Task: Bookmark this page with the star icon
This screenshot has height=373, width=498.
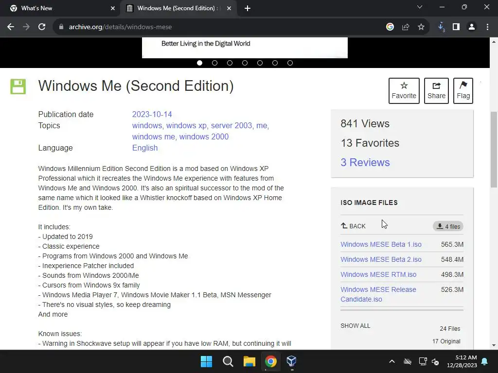Action: pyautogui.click(x=421, y=27)
